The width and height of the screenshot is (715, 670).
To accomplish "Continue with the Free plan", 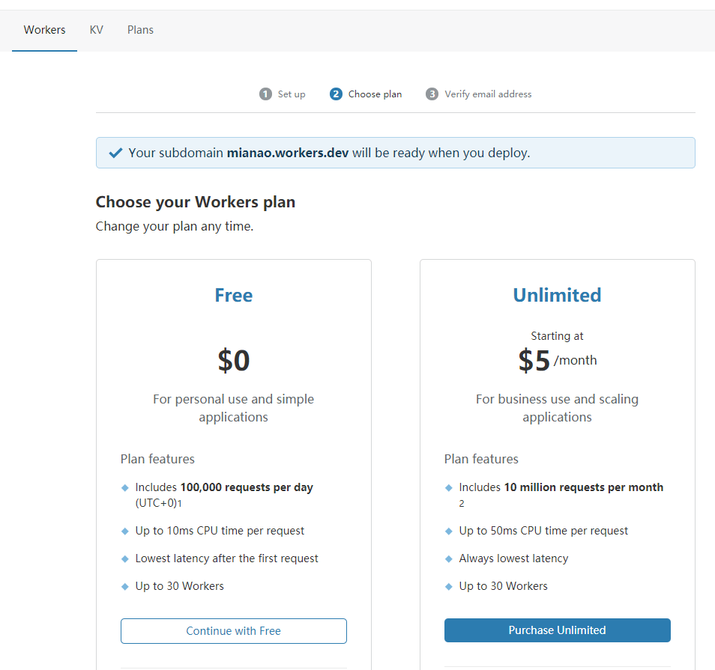I will [x=234, y=631].
